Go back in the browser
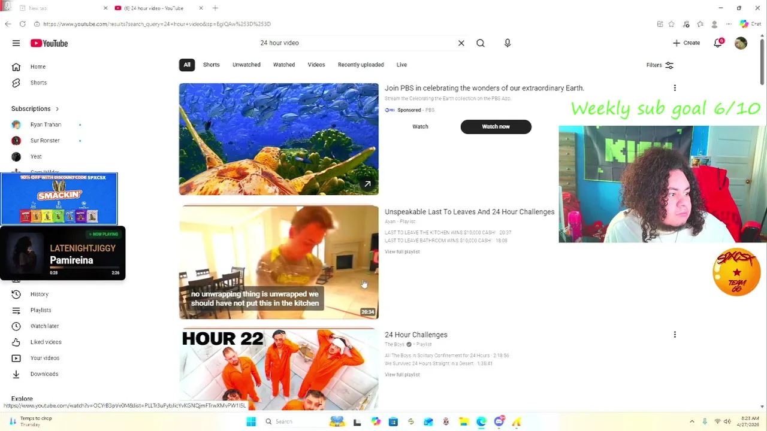This screenshot has width=767, height=431. click(7, 24)
